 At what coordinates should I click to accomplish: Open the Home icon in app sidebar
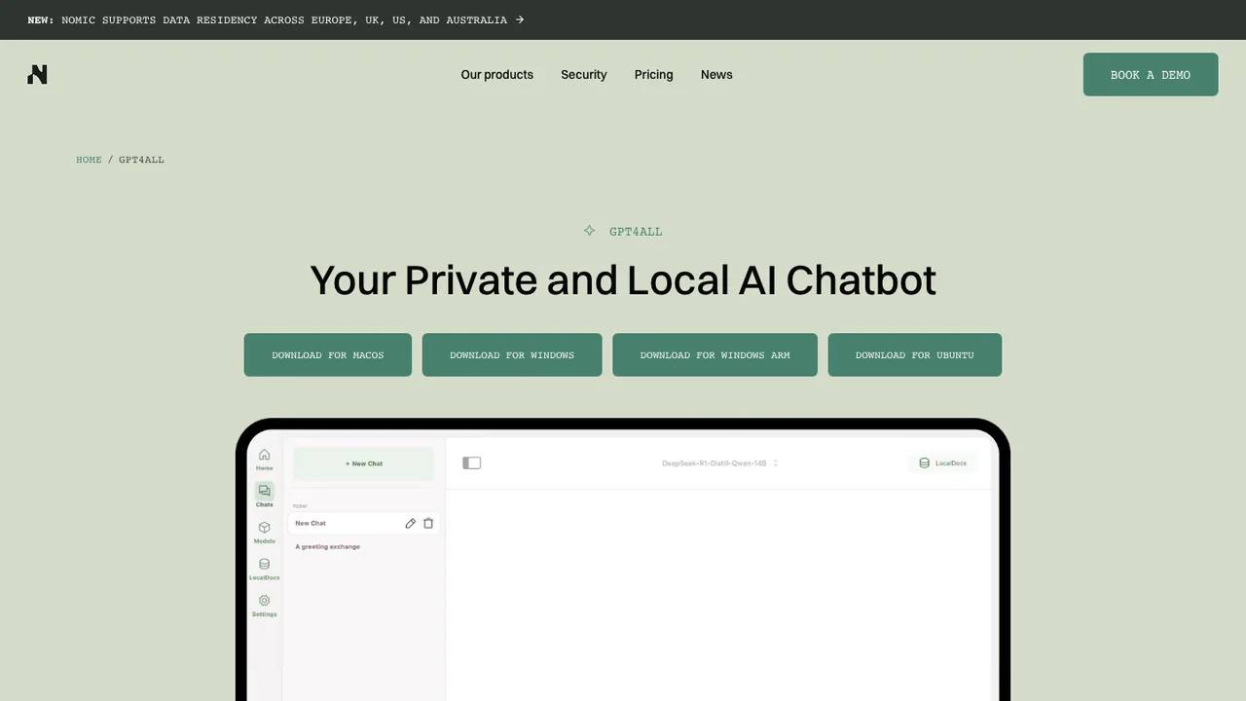pos(264,455)
